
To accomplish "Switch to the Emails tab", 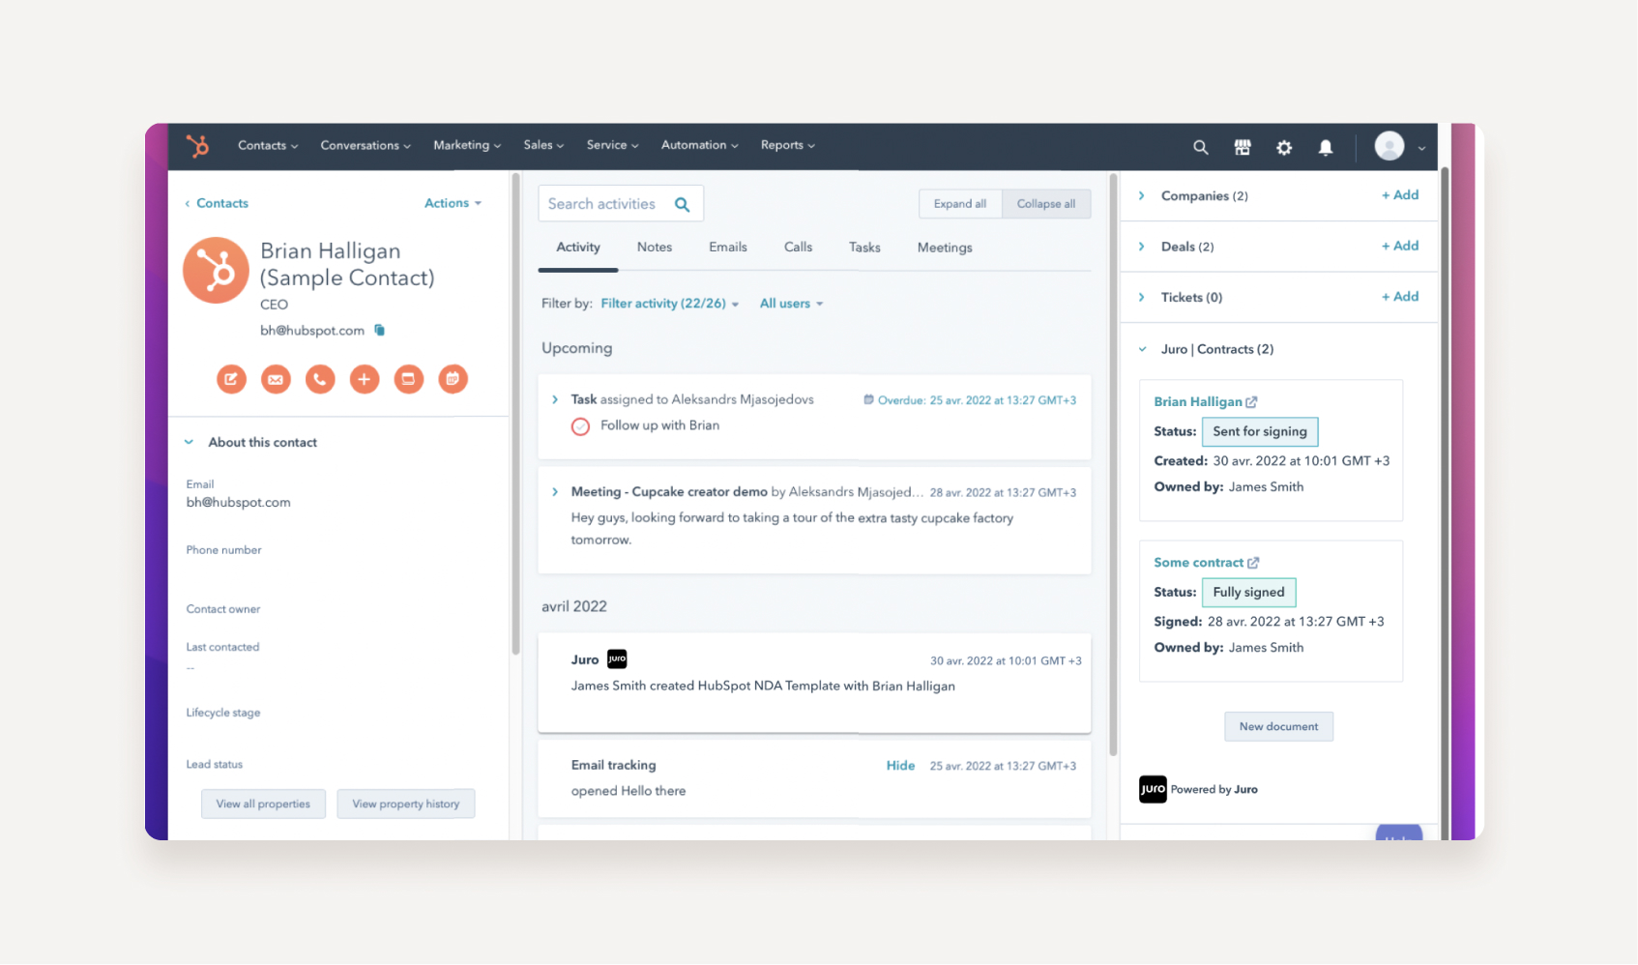I will point(727,247).
